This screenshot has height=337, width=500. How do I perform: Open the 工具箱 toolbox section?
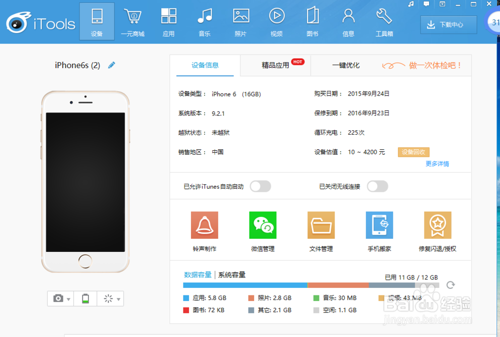pos(384,22)
